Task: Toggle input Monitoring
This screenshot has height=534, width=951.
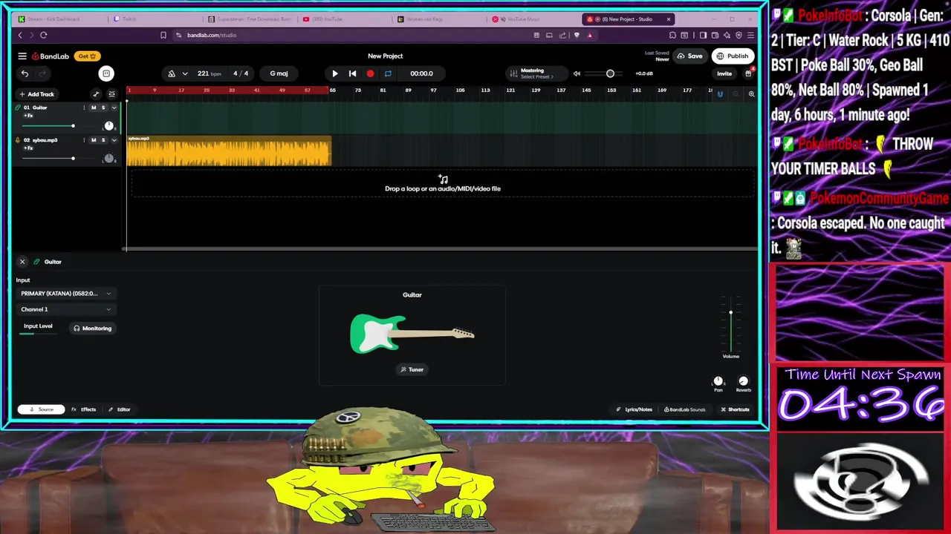Action: (x=92, y=329)
